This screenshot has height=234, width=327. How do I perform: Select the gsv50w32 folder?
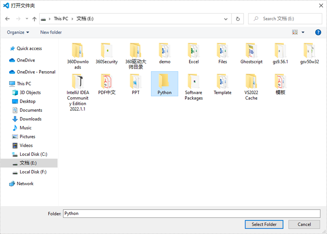pyautogui.click(x=310, y=53)
